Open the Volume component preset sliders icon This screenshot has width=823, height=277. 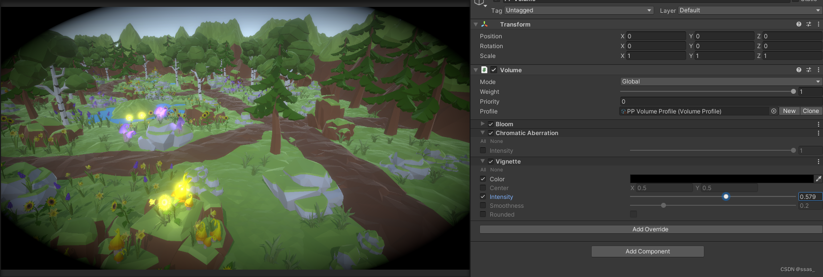click(x=809, y=70)
